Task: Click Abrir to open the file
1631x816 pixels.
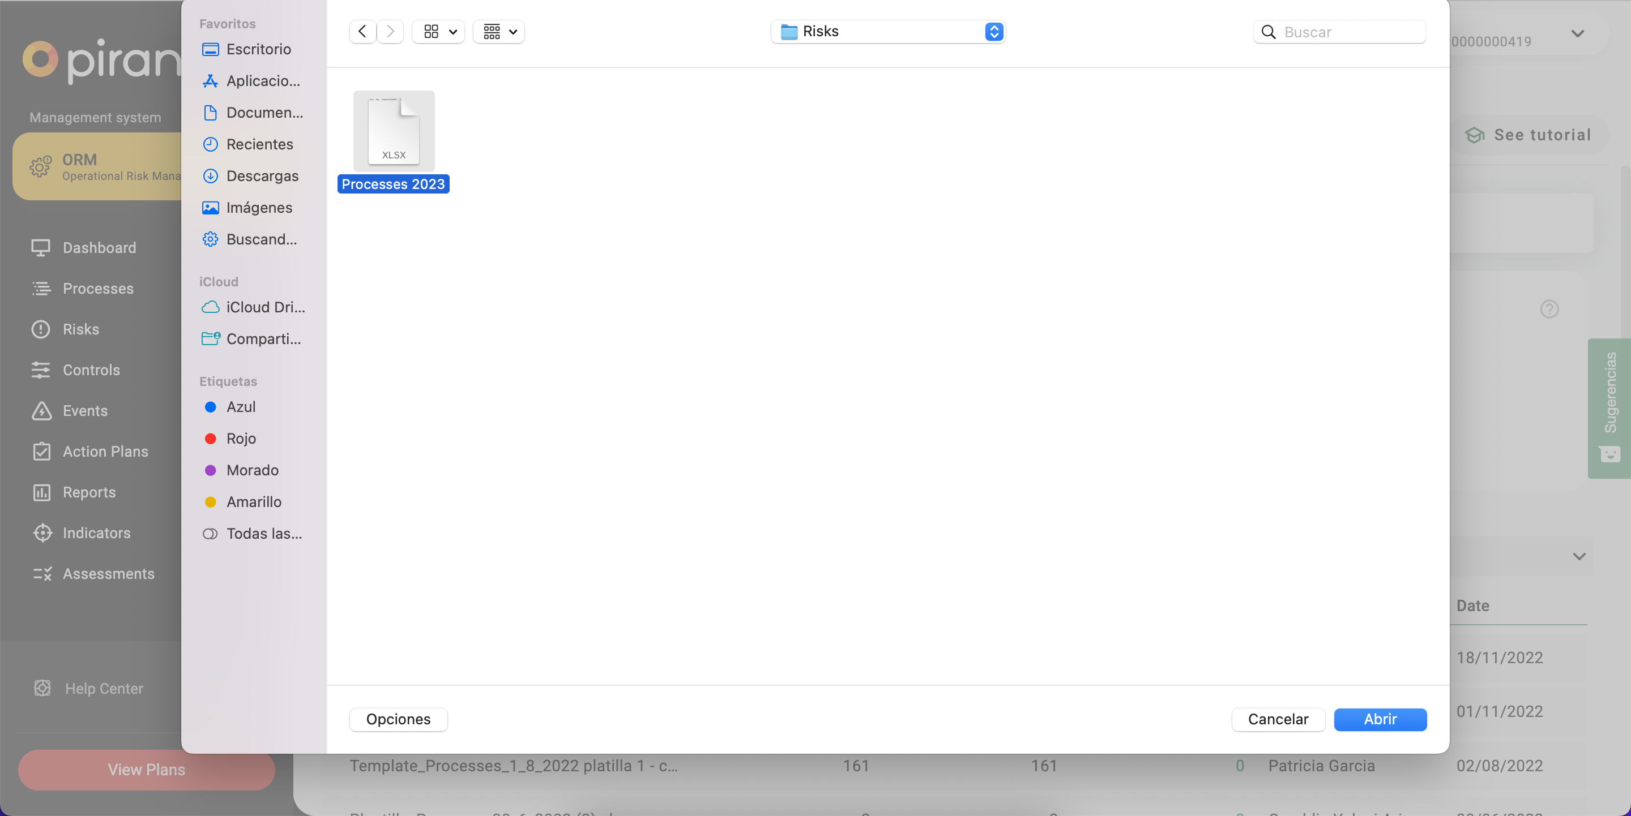Action: click(1380, 719)
